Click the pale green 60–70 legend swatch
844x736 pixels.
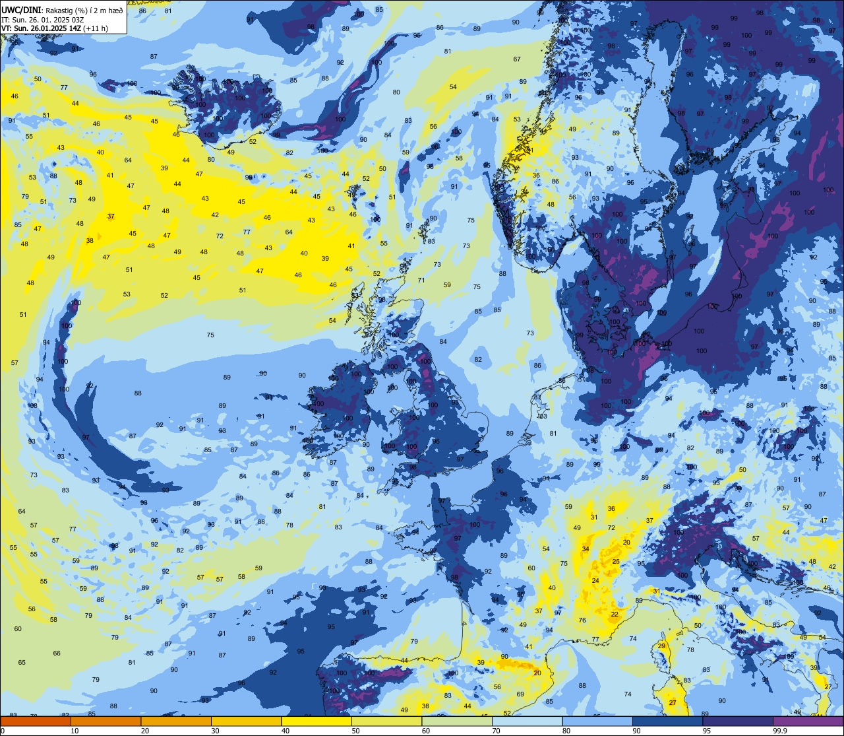pyautogui.click(x=457, y=721)
